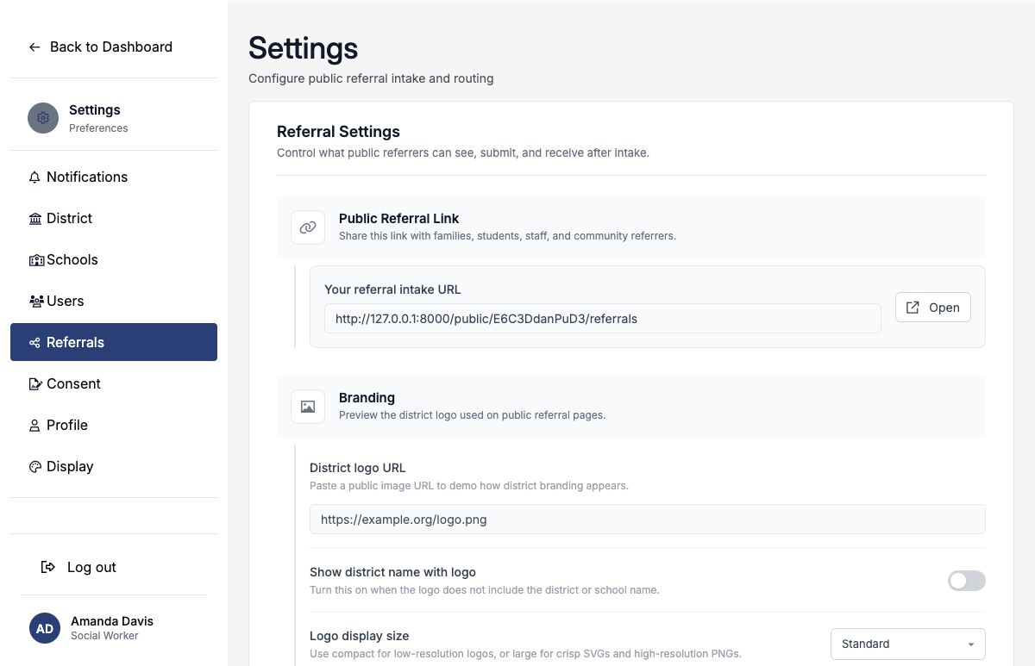This screenshot has width=1035, height=666.
Task: Click the Display palette icon
Action: pyautogui.click(x=35, y=467)
